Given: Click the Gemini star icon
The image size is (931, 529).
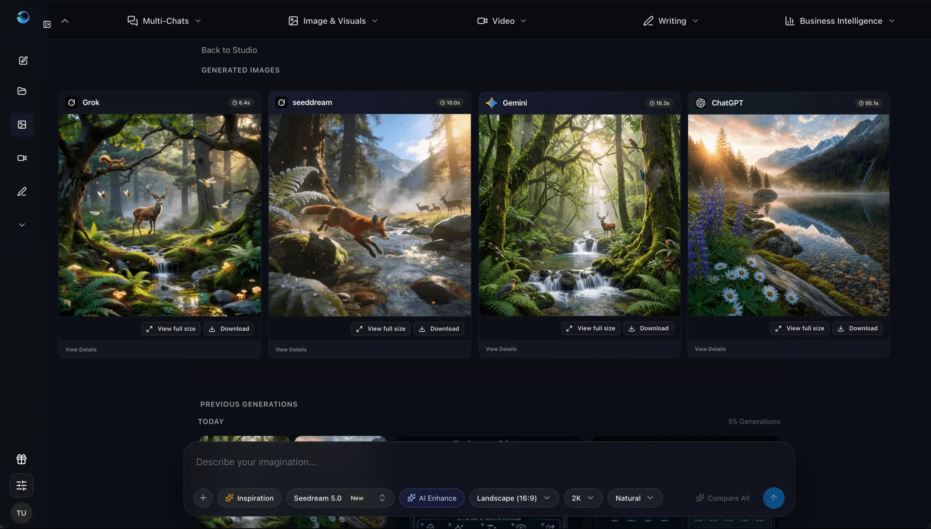Looking at the screenshot, I should [x=491, y=103].
